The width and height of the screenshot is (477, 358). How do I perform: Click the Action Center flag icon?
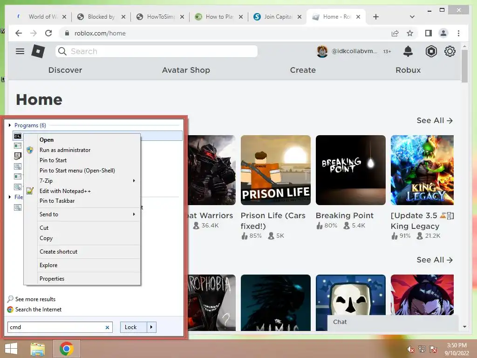[433, 349]
